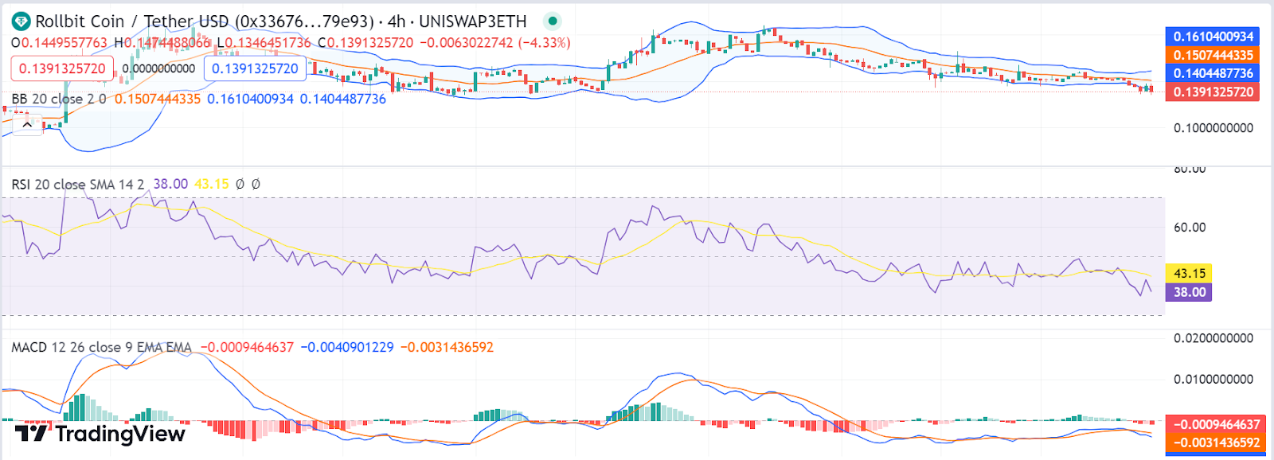Click RSI legend yellow value 43.15
This screenshot has height=460, width=1274.
click(212, 185)
